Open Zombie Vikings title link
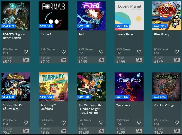Image resolution: width=182 pixels, height=135 pixels. pos(164,105)
